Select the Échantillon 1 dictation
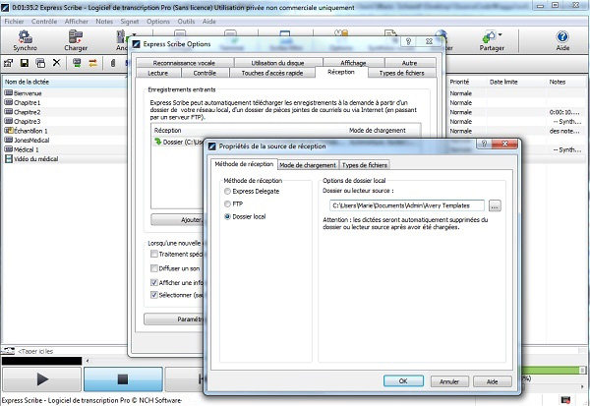 tap(30, 131)
